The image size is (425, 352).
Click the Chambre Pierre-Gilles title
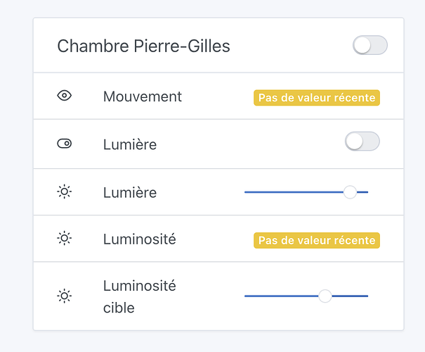point(143,46)
